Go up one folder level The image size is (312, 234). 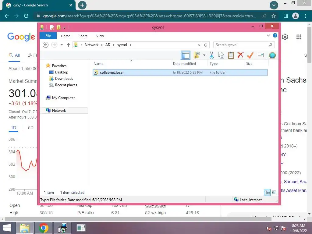69,45
